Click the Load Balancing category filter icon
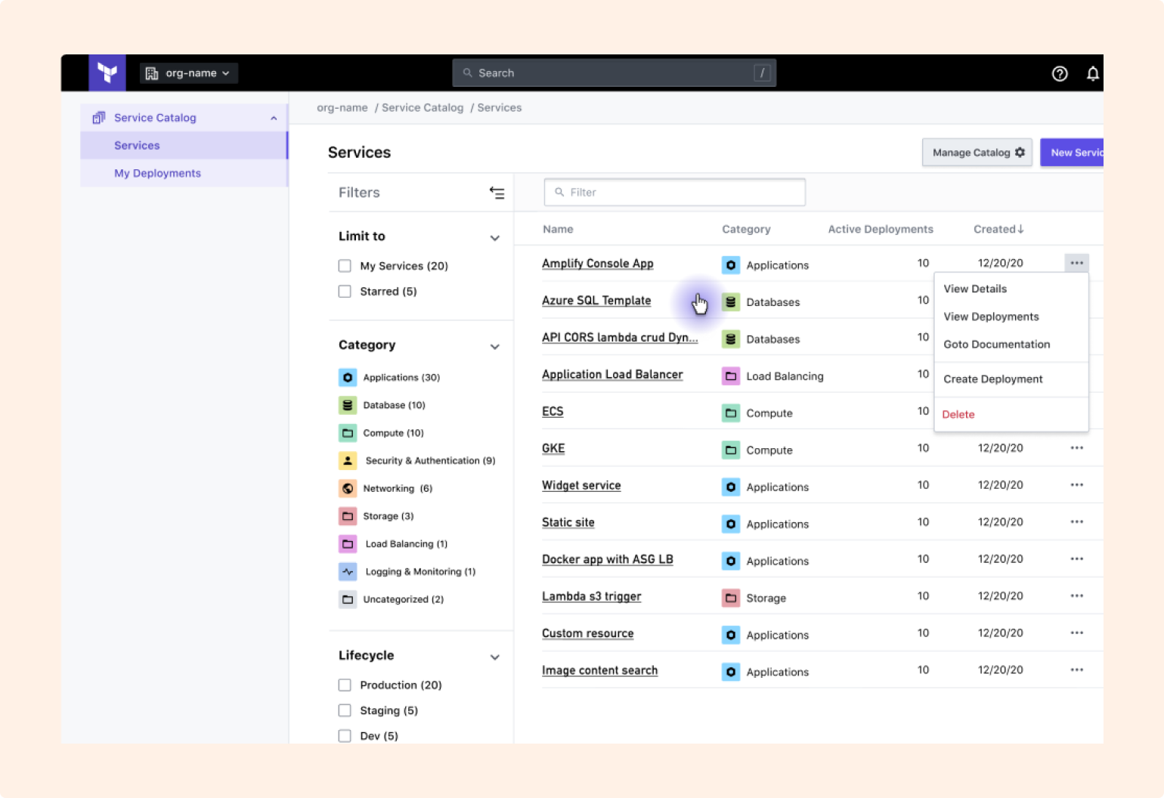This screenshot has width=1164, height=798. point(348,544)
